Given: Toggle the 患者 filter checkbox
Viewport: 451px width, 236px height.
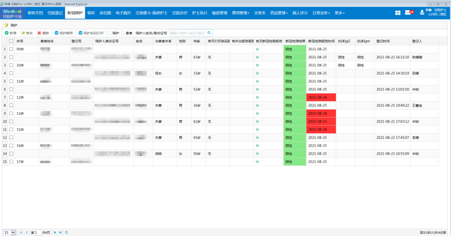Looking at the screenshot, I should (123, 33).
